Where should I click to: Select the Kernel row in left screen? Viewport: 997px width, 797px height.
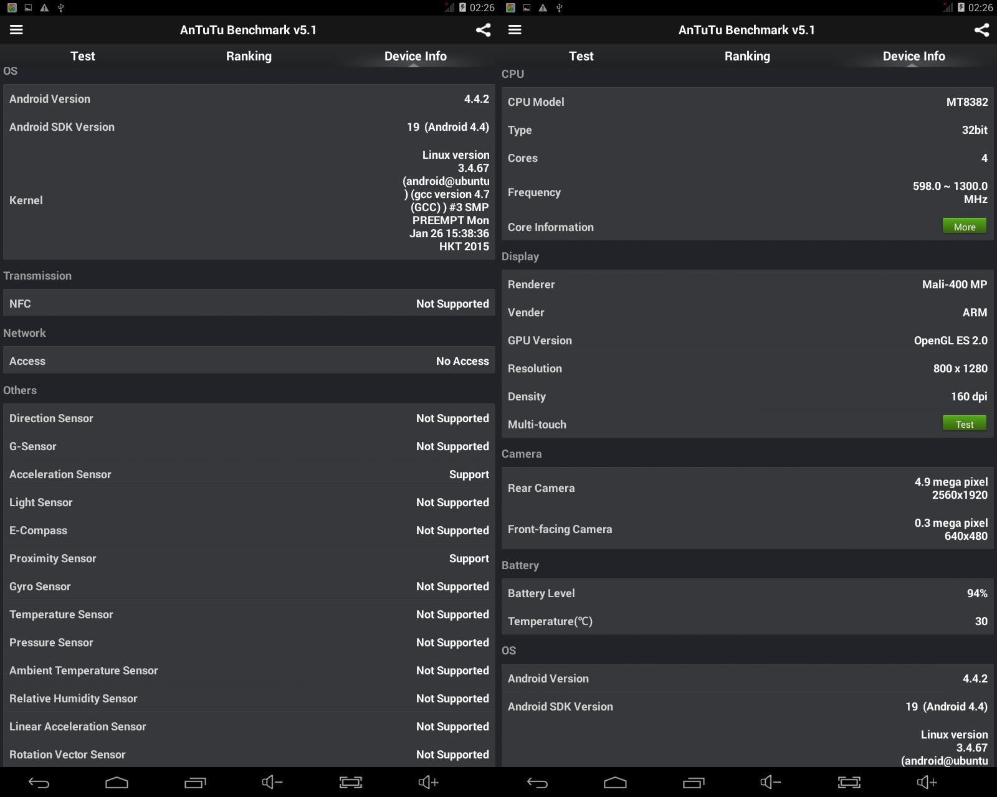click(x=249, y=200)
